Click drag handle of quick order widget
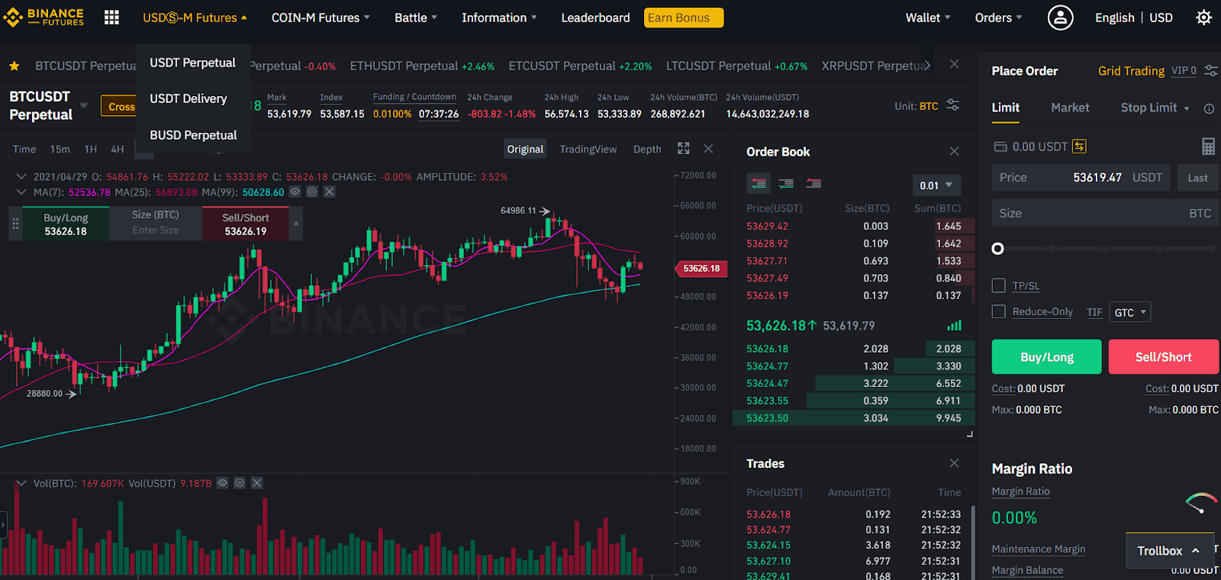Screen dimensions: 1221x580 point(15,224)
